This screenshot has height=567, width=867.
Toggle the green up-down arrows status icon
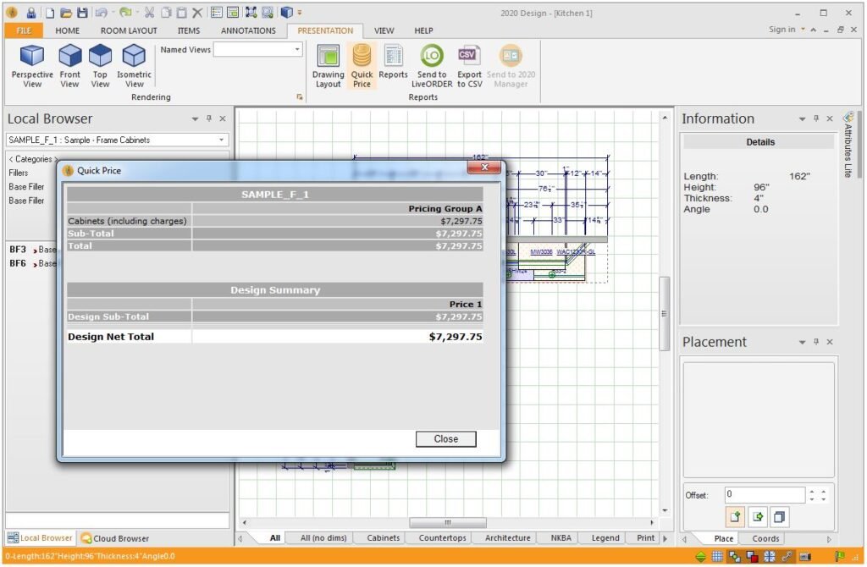[700, 557]
